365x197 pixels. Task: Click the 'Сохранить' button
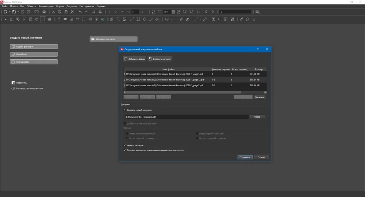point(245,157)
